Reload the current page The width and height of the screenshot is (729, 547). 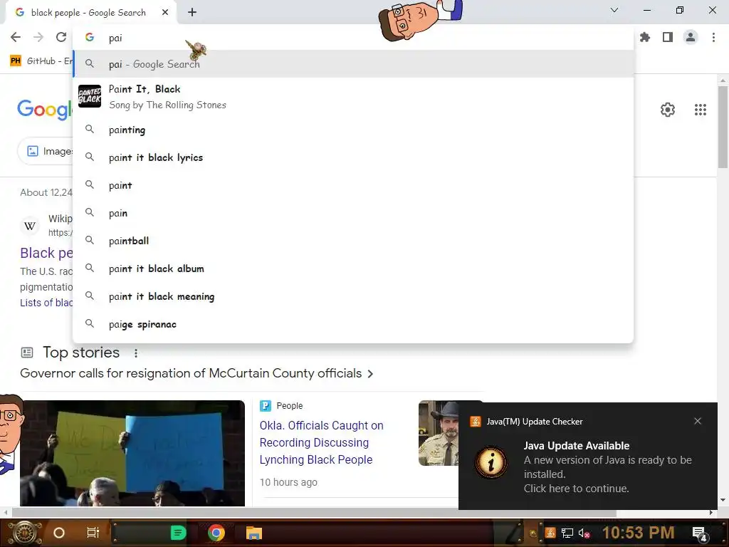61,37
